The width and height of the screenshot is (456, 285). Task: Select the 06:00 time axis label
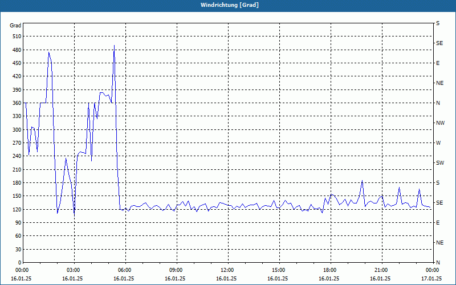(125, 270)
